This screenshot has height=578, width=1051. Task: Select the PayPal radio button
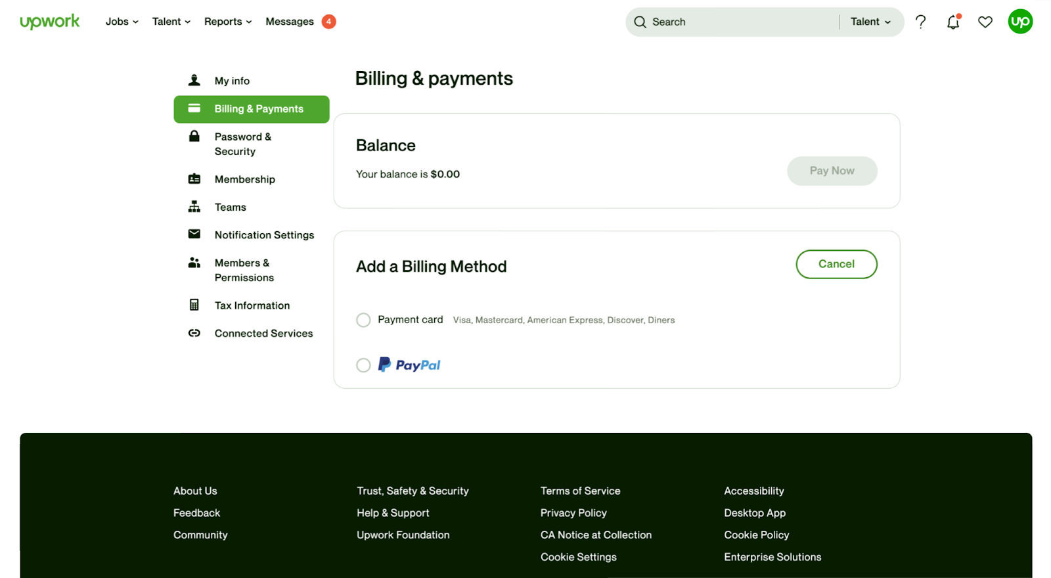pyautogui.click(x=363, y=365)
